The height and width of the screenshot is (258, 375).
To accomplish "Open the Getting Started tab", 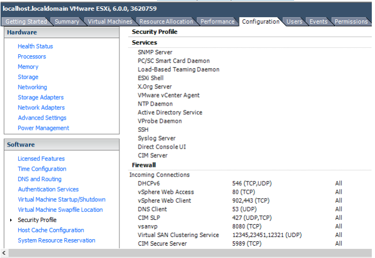I will 26,21.
